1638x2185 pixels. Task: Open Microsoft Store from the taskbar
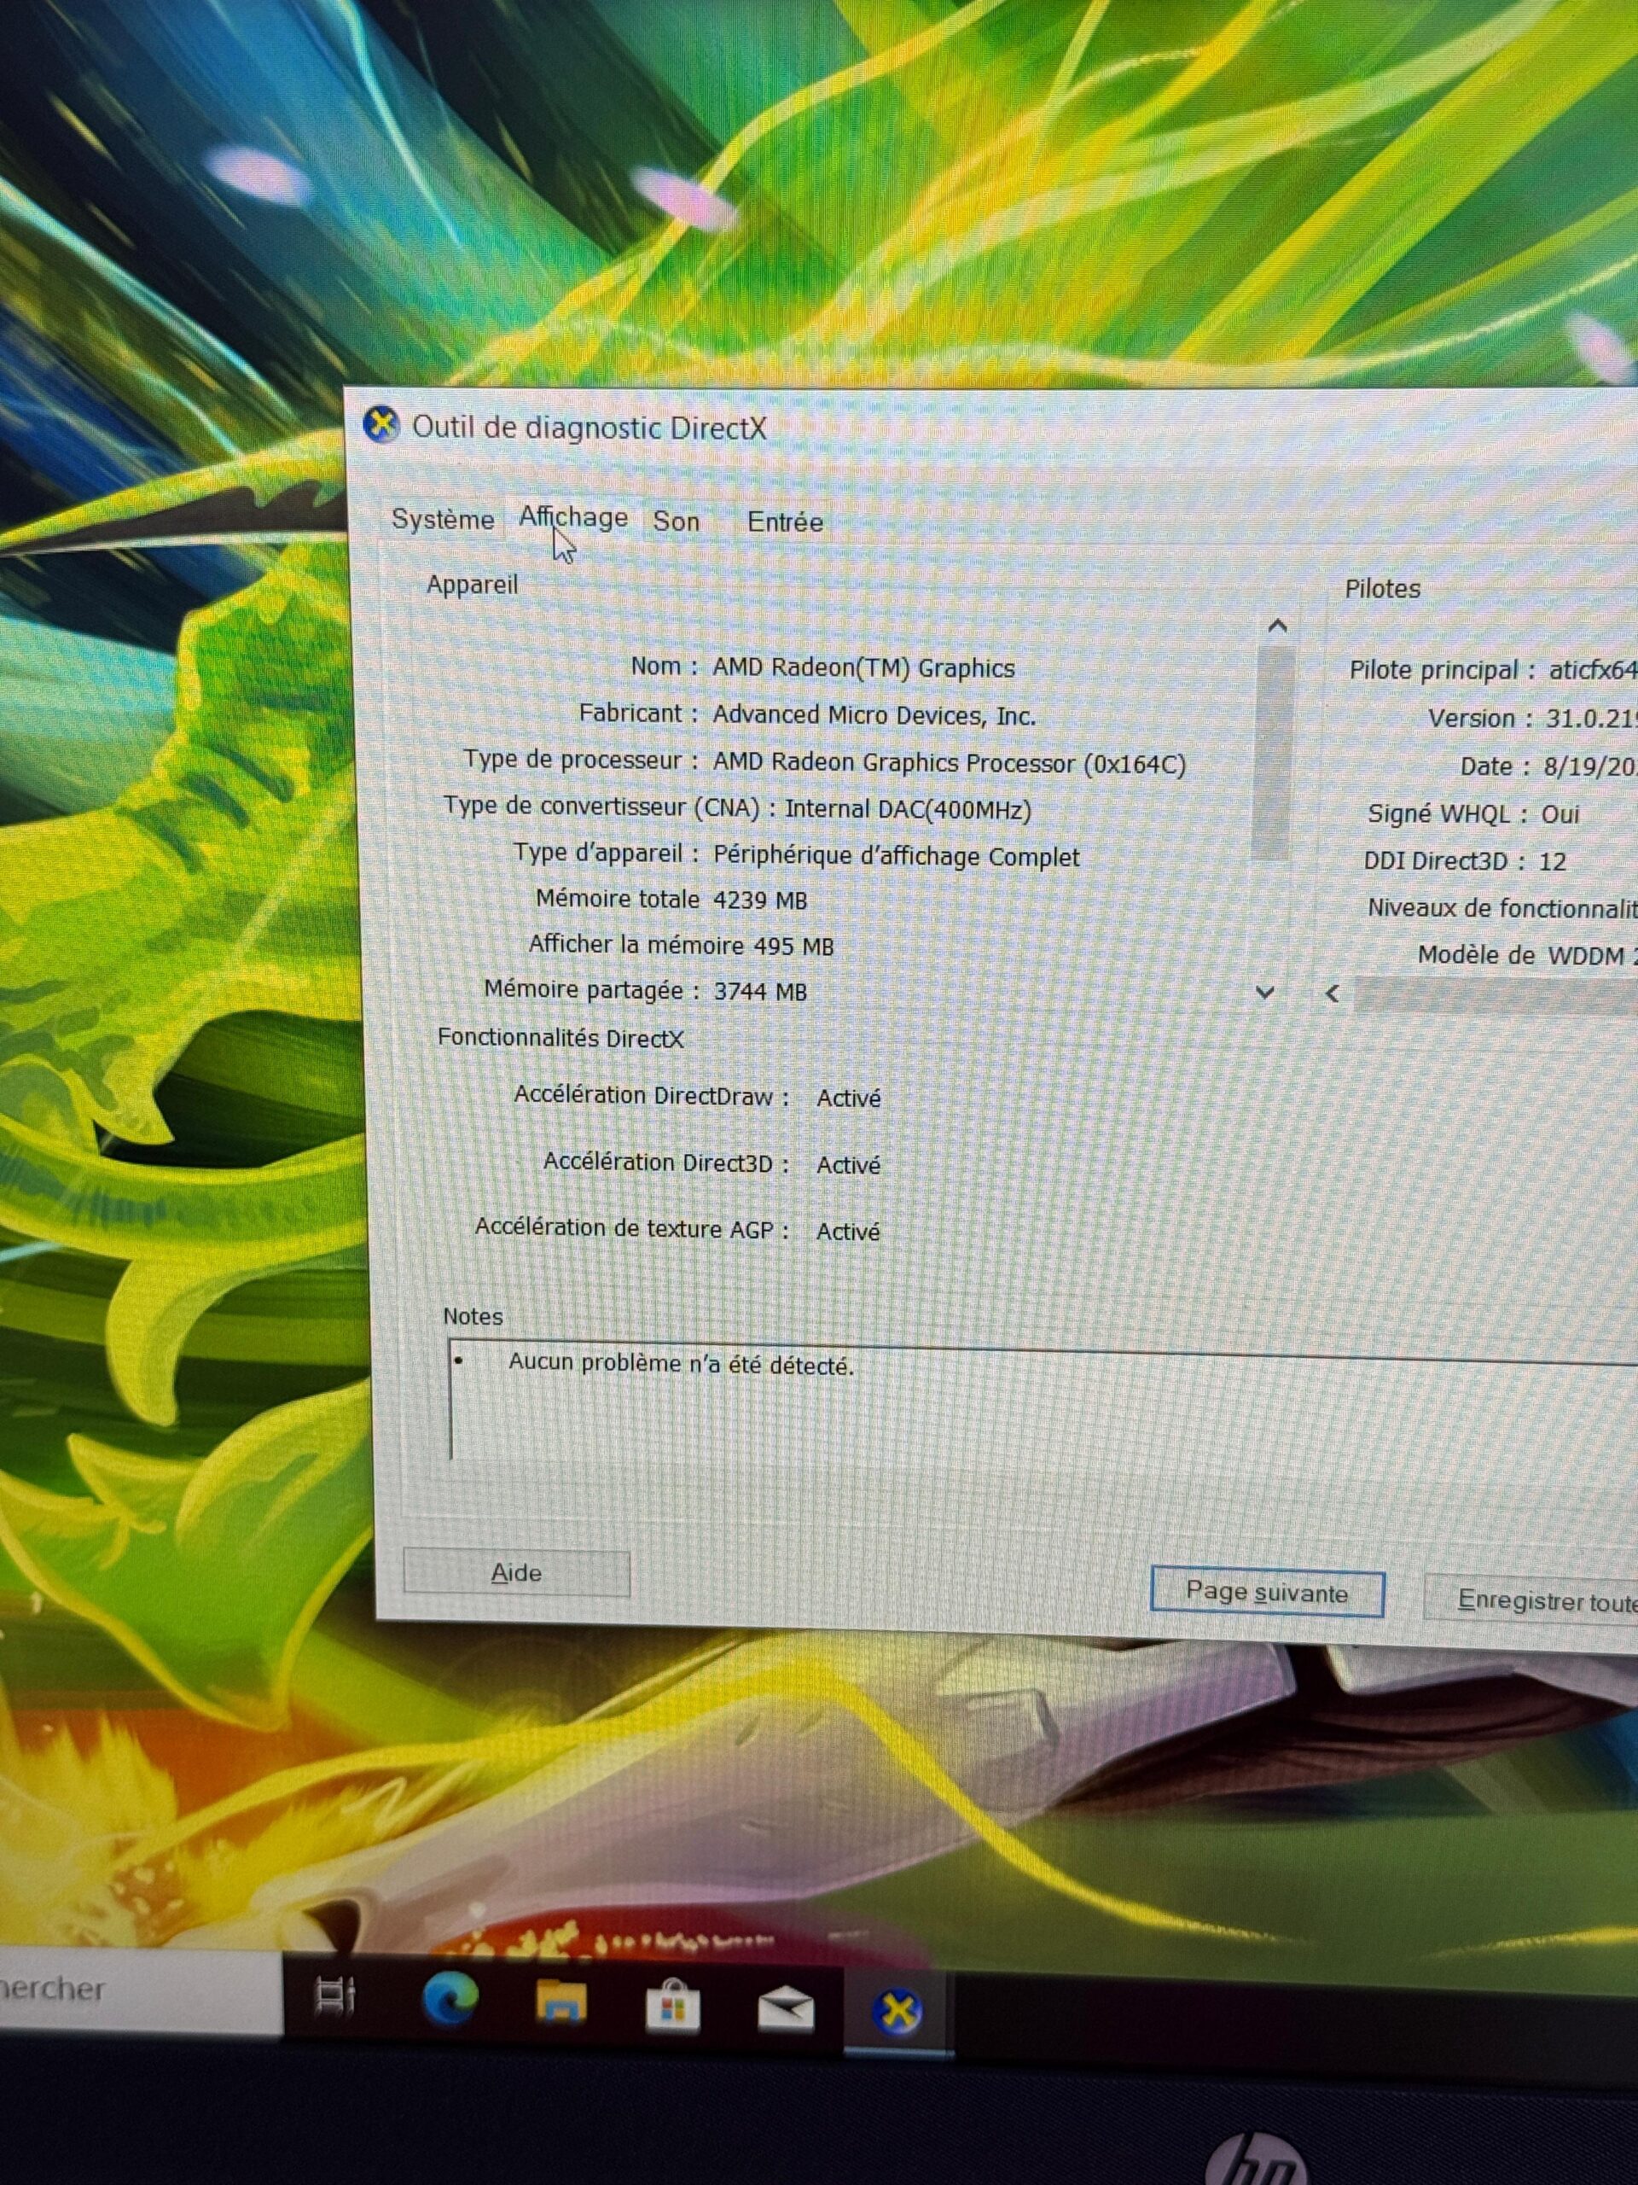672,2008
